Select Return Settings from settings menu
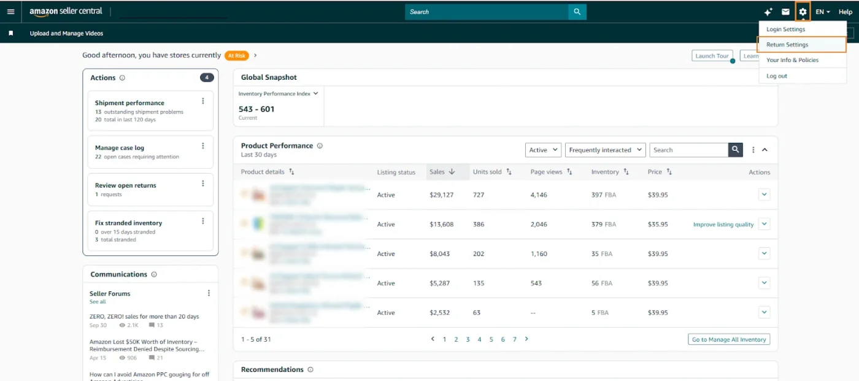Image resolution: width=859 pixels, height=381 pixels. (x=787, y=45)
